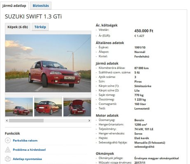Open the Probléma a hirdetéssel link
Viewport: 190px width, 164px height.
click(29, 150)
